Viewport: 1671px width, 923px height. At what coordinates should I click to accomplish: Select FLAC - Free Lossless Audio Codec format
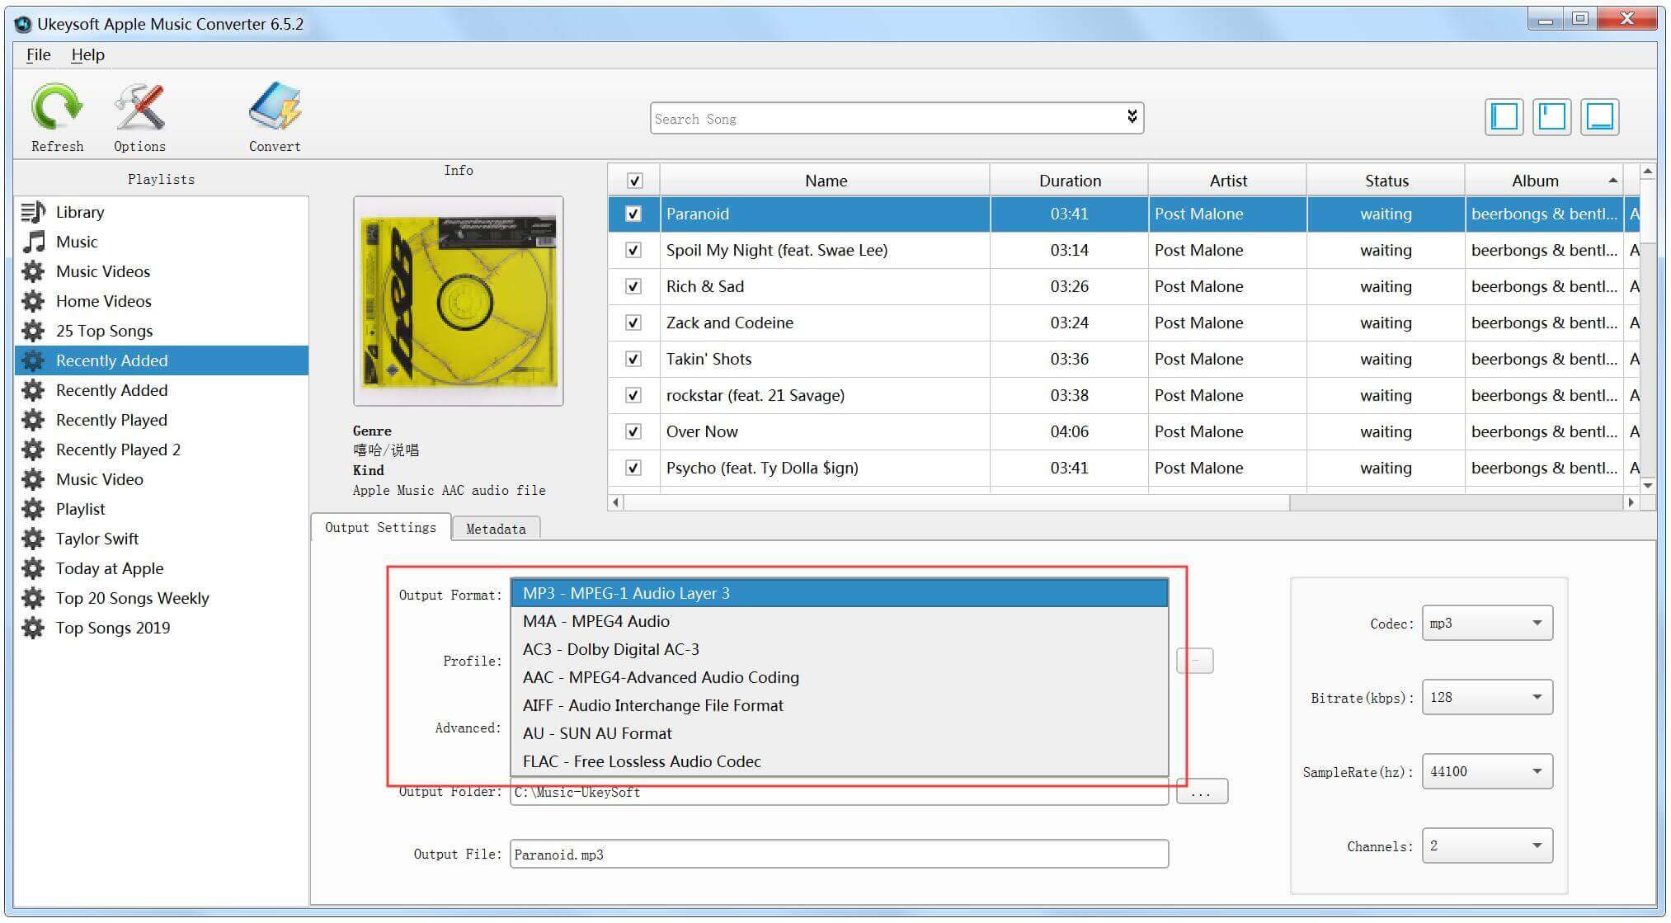[642, 761]
